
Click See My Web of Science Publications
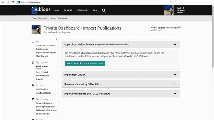point(85,63)
